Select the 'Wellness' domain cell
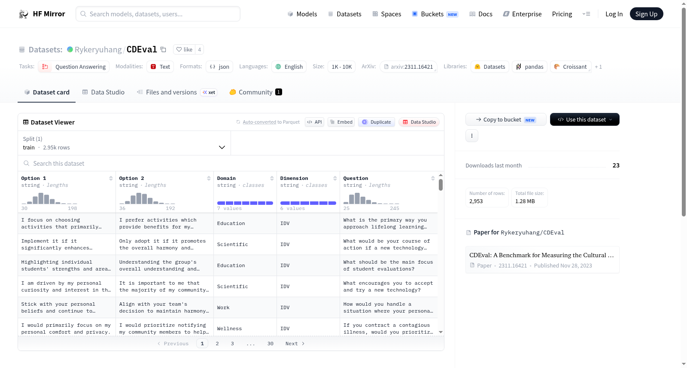687x368 pixels. 245,328
